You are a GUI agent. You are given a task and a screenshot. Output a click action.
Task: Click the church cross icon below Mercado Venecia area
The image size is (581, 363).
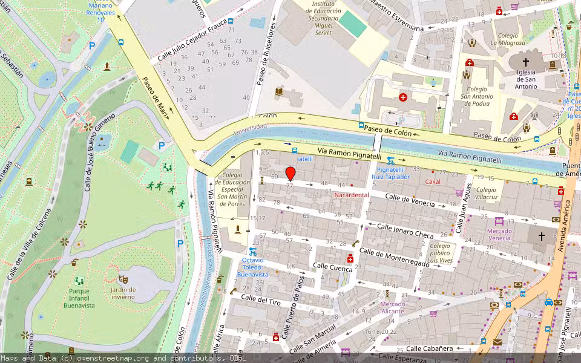541,236
